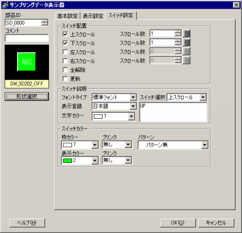Enable the 全解除 checkbox
This screenshot has width=242, height=233.
(65, 70)
